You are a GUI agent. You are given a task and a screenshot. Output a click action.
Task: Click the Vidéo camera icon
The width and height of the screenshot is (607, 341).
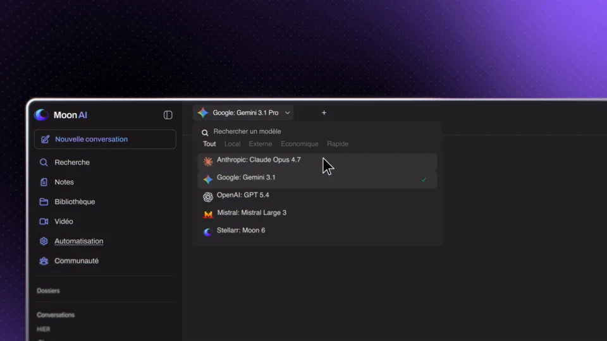[44, 222]
